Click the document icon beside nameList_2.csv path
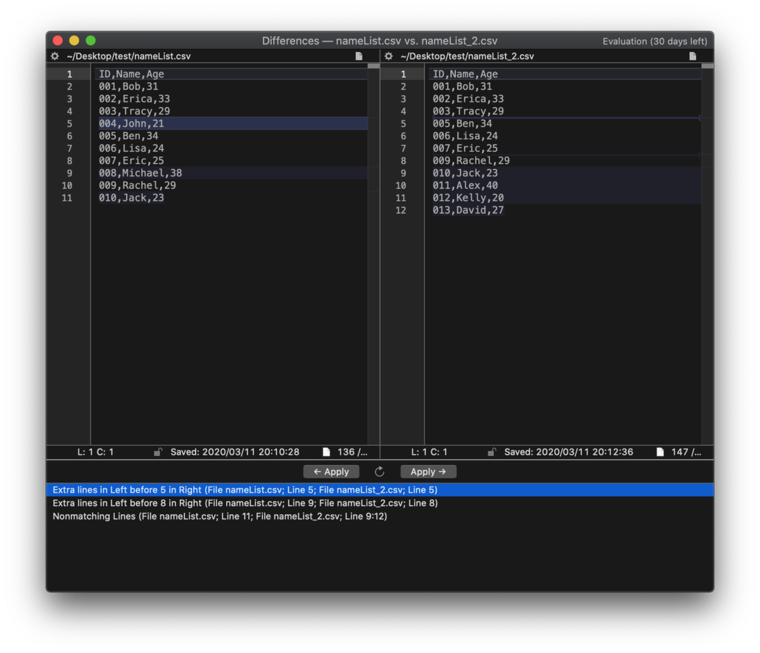Screen dimensions: 760x653 692,56
